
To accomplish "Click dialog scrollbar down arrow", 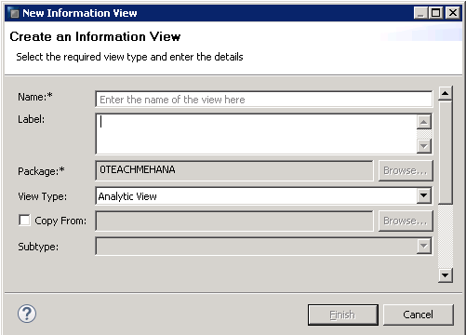I will point(446,275).
